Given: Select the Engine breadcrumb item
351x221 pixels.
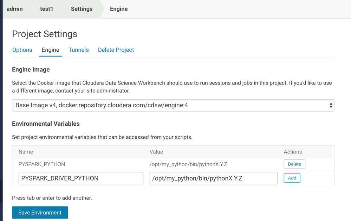Looking at the screenshot, I should 119,9.
